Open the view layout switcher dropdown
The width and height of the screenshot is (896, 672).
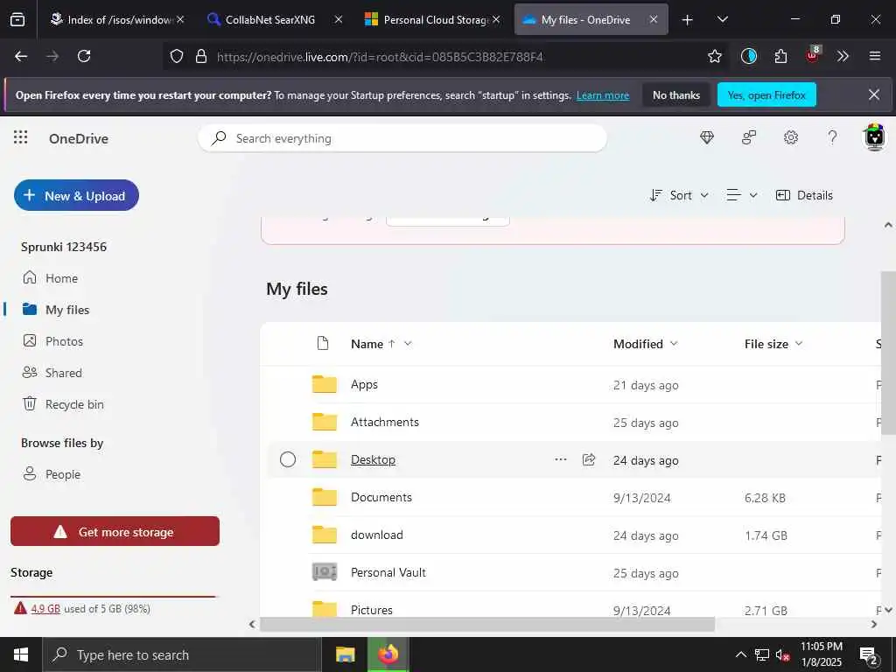(x=742, y=195)
